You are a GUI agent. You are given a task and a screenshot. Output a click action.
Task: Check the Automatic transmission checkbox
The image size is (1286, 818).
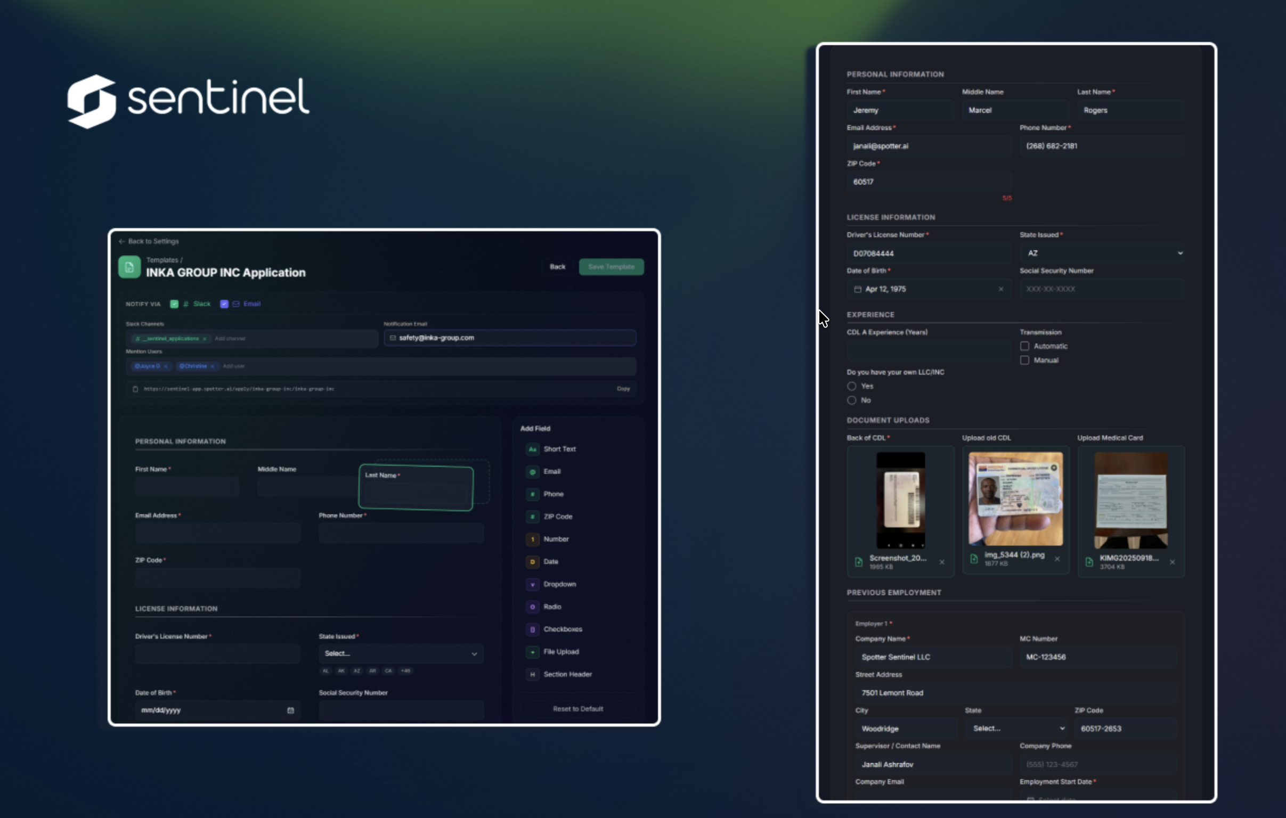1024,346
